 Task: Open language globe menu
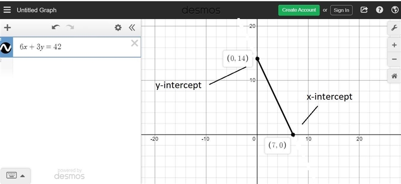coord(394,10)
